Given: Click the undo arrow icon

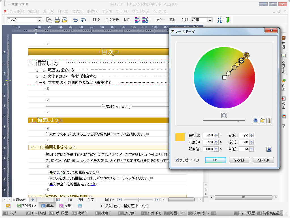Looking at the screenshot, I should pyautogui.click(x=75, y=20).
